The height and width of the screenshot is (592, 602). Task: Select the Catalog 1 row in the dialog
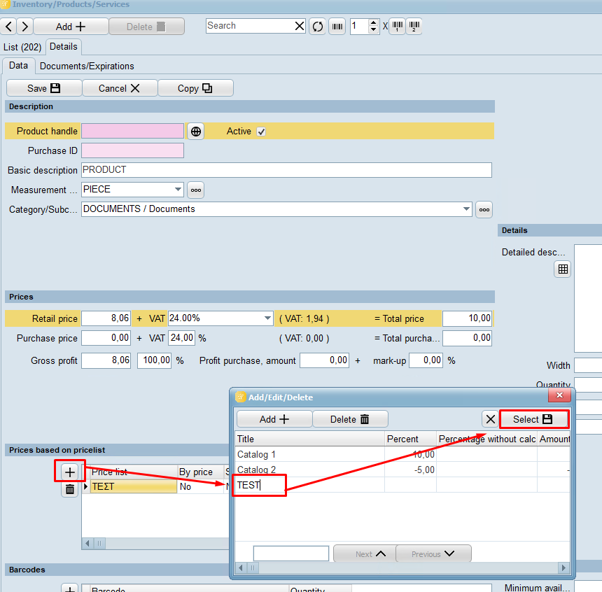tap(309, 455)
